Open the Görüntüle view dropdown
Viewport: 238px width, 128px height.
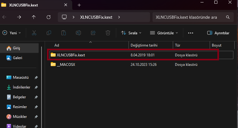[x=164, y=33]
